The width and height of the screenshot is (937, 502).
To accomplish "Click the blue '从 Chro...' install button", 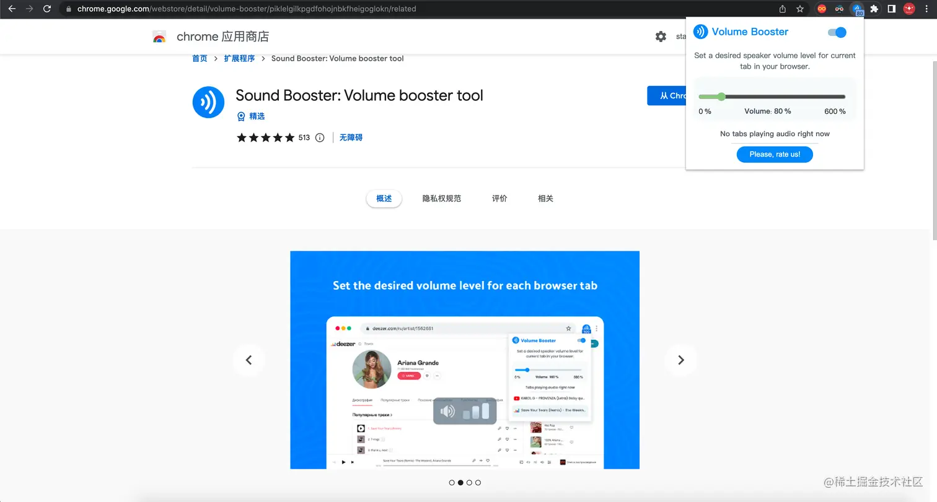I will (x=667, y=96).
